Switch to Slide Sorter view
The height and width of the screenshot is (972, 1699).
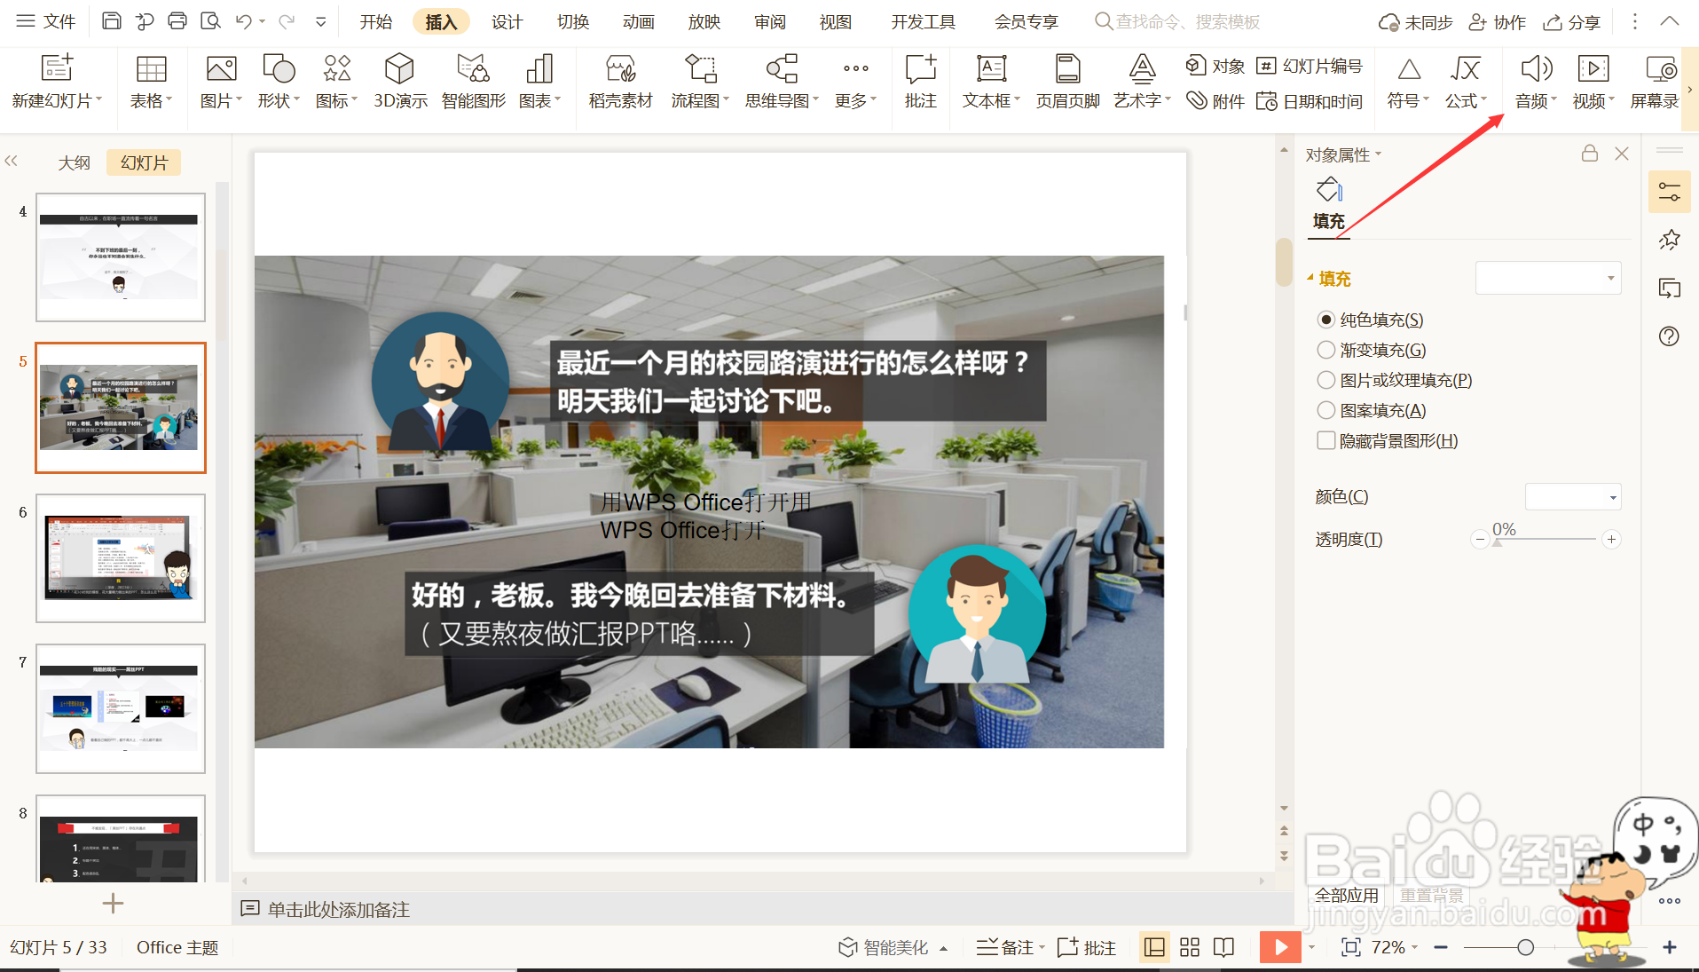[1190, 947]
